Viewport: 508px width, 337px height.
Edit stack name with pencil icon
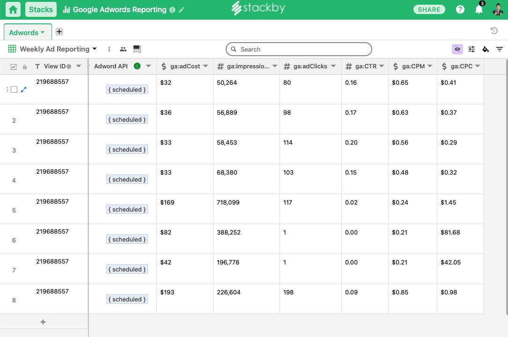(x=182, y=10)
